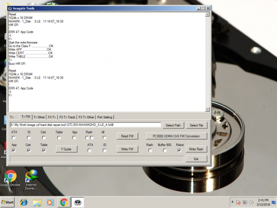
Task: Enable the Table checkbox in Read FW row
Action: pyautogui.click(x=59, y=137)
